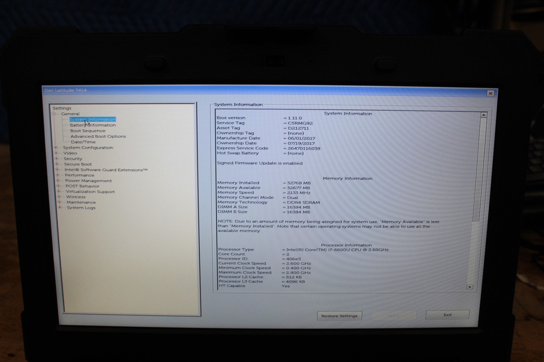Select Video in the settings tree

click(x=70, y=153)
